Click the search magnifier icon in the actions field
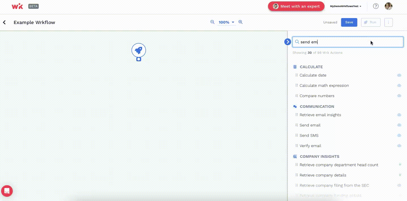The width and height of the screenshot is (407, 201). [x=297, y=42]
